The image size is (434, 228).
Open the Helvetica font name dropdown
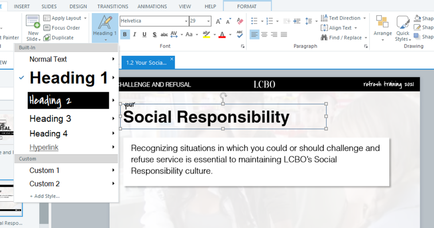[x=186, y=21]
